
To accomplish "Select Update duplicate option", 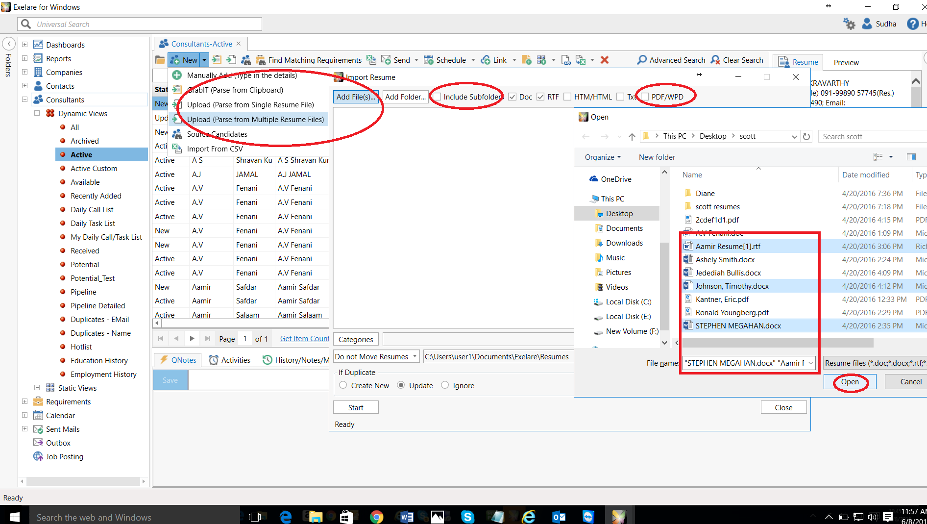I will click(x=401, y=385).
